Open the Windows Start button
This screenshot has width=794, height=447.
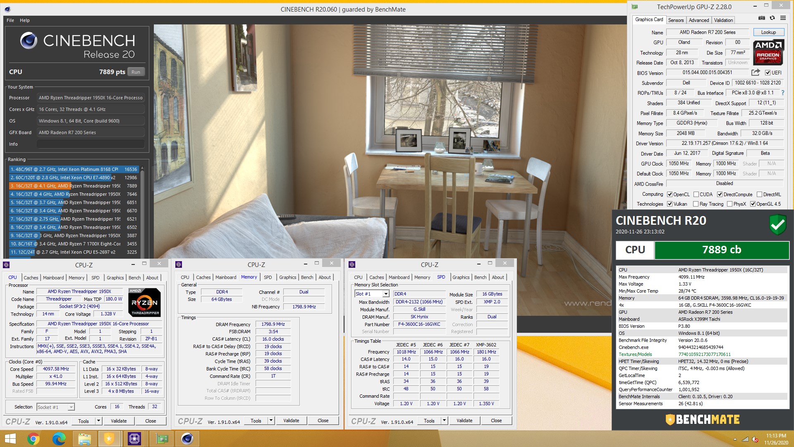pyautogui.click(x=10, y=439)
